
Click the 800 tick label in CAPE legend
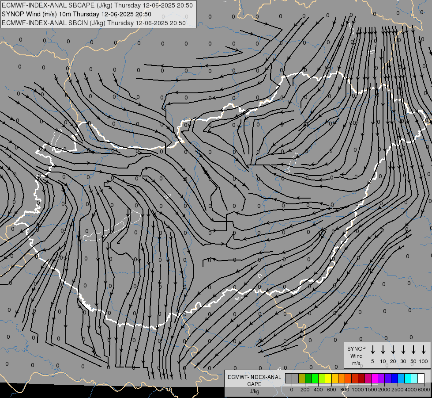345,390
